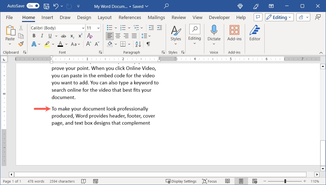
Task: Expand the font name dropdown
Action: tap(83, 28)
